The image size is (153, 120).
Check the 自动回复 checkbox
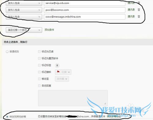(39, 86)
